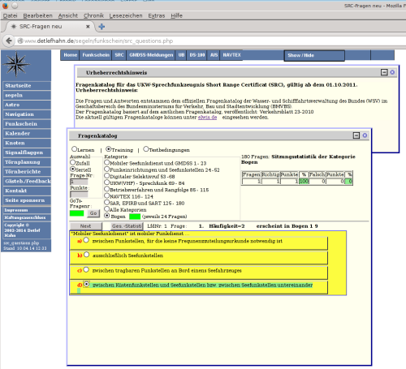The image size is (406, 369).
Task: Open segeln in the left sidebar
Action: (x=27, y=95)
